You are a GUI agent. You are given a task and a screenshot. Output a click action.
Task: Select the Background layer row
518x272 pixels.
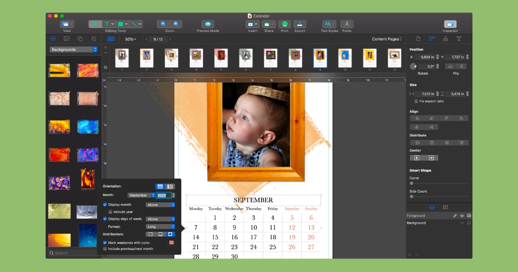[x=439, y=223]
